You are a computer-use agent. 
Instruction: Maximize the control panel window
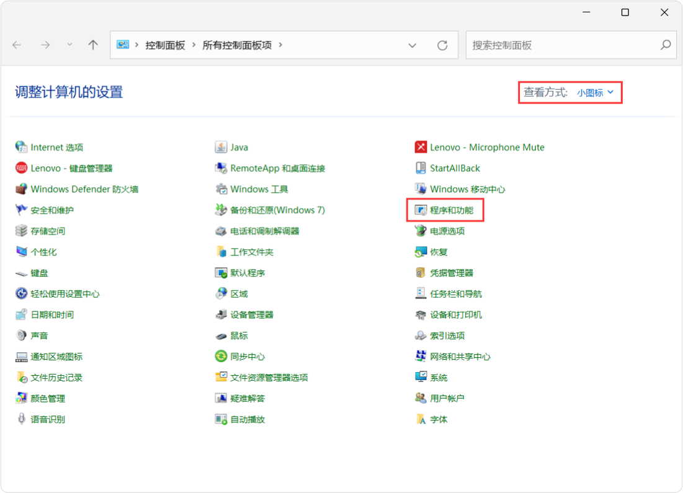pyautogui.click(x=625, y=12)
